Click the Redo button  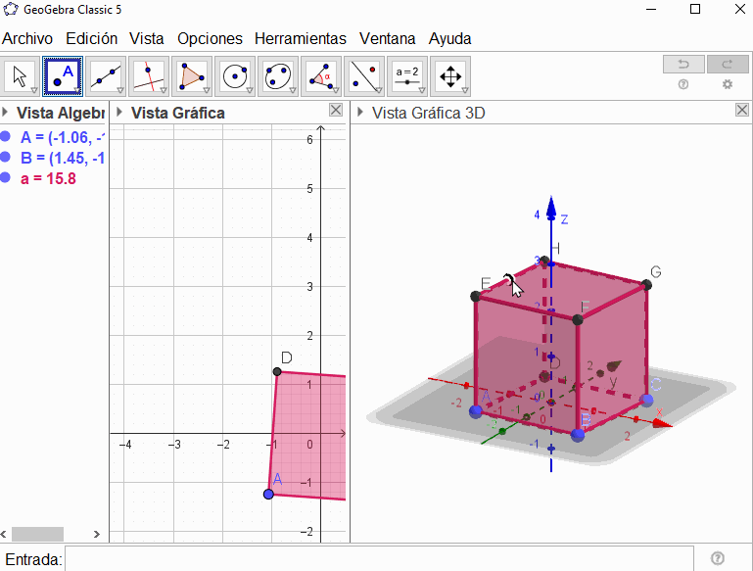(728, 64)
